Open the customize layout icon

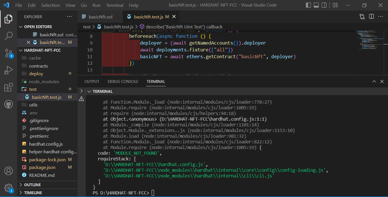tap(335, 5)
